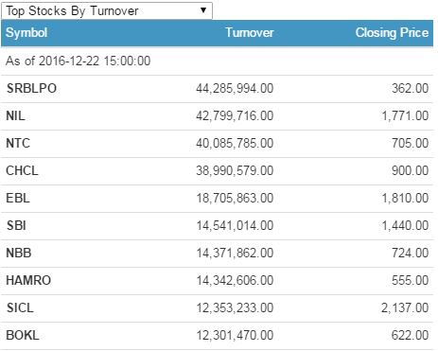Open the CHCL stock symbol
This screenshot has width=438, height=351.
click(x=22, y=170)
